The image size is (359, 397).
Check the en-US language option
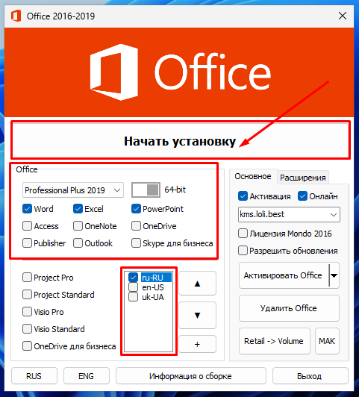click(133, 287)
